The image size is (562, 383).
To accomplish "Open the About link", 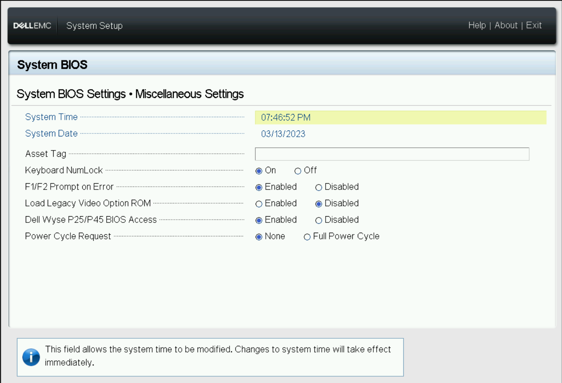I will [506, 25].
